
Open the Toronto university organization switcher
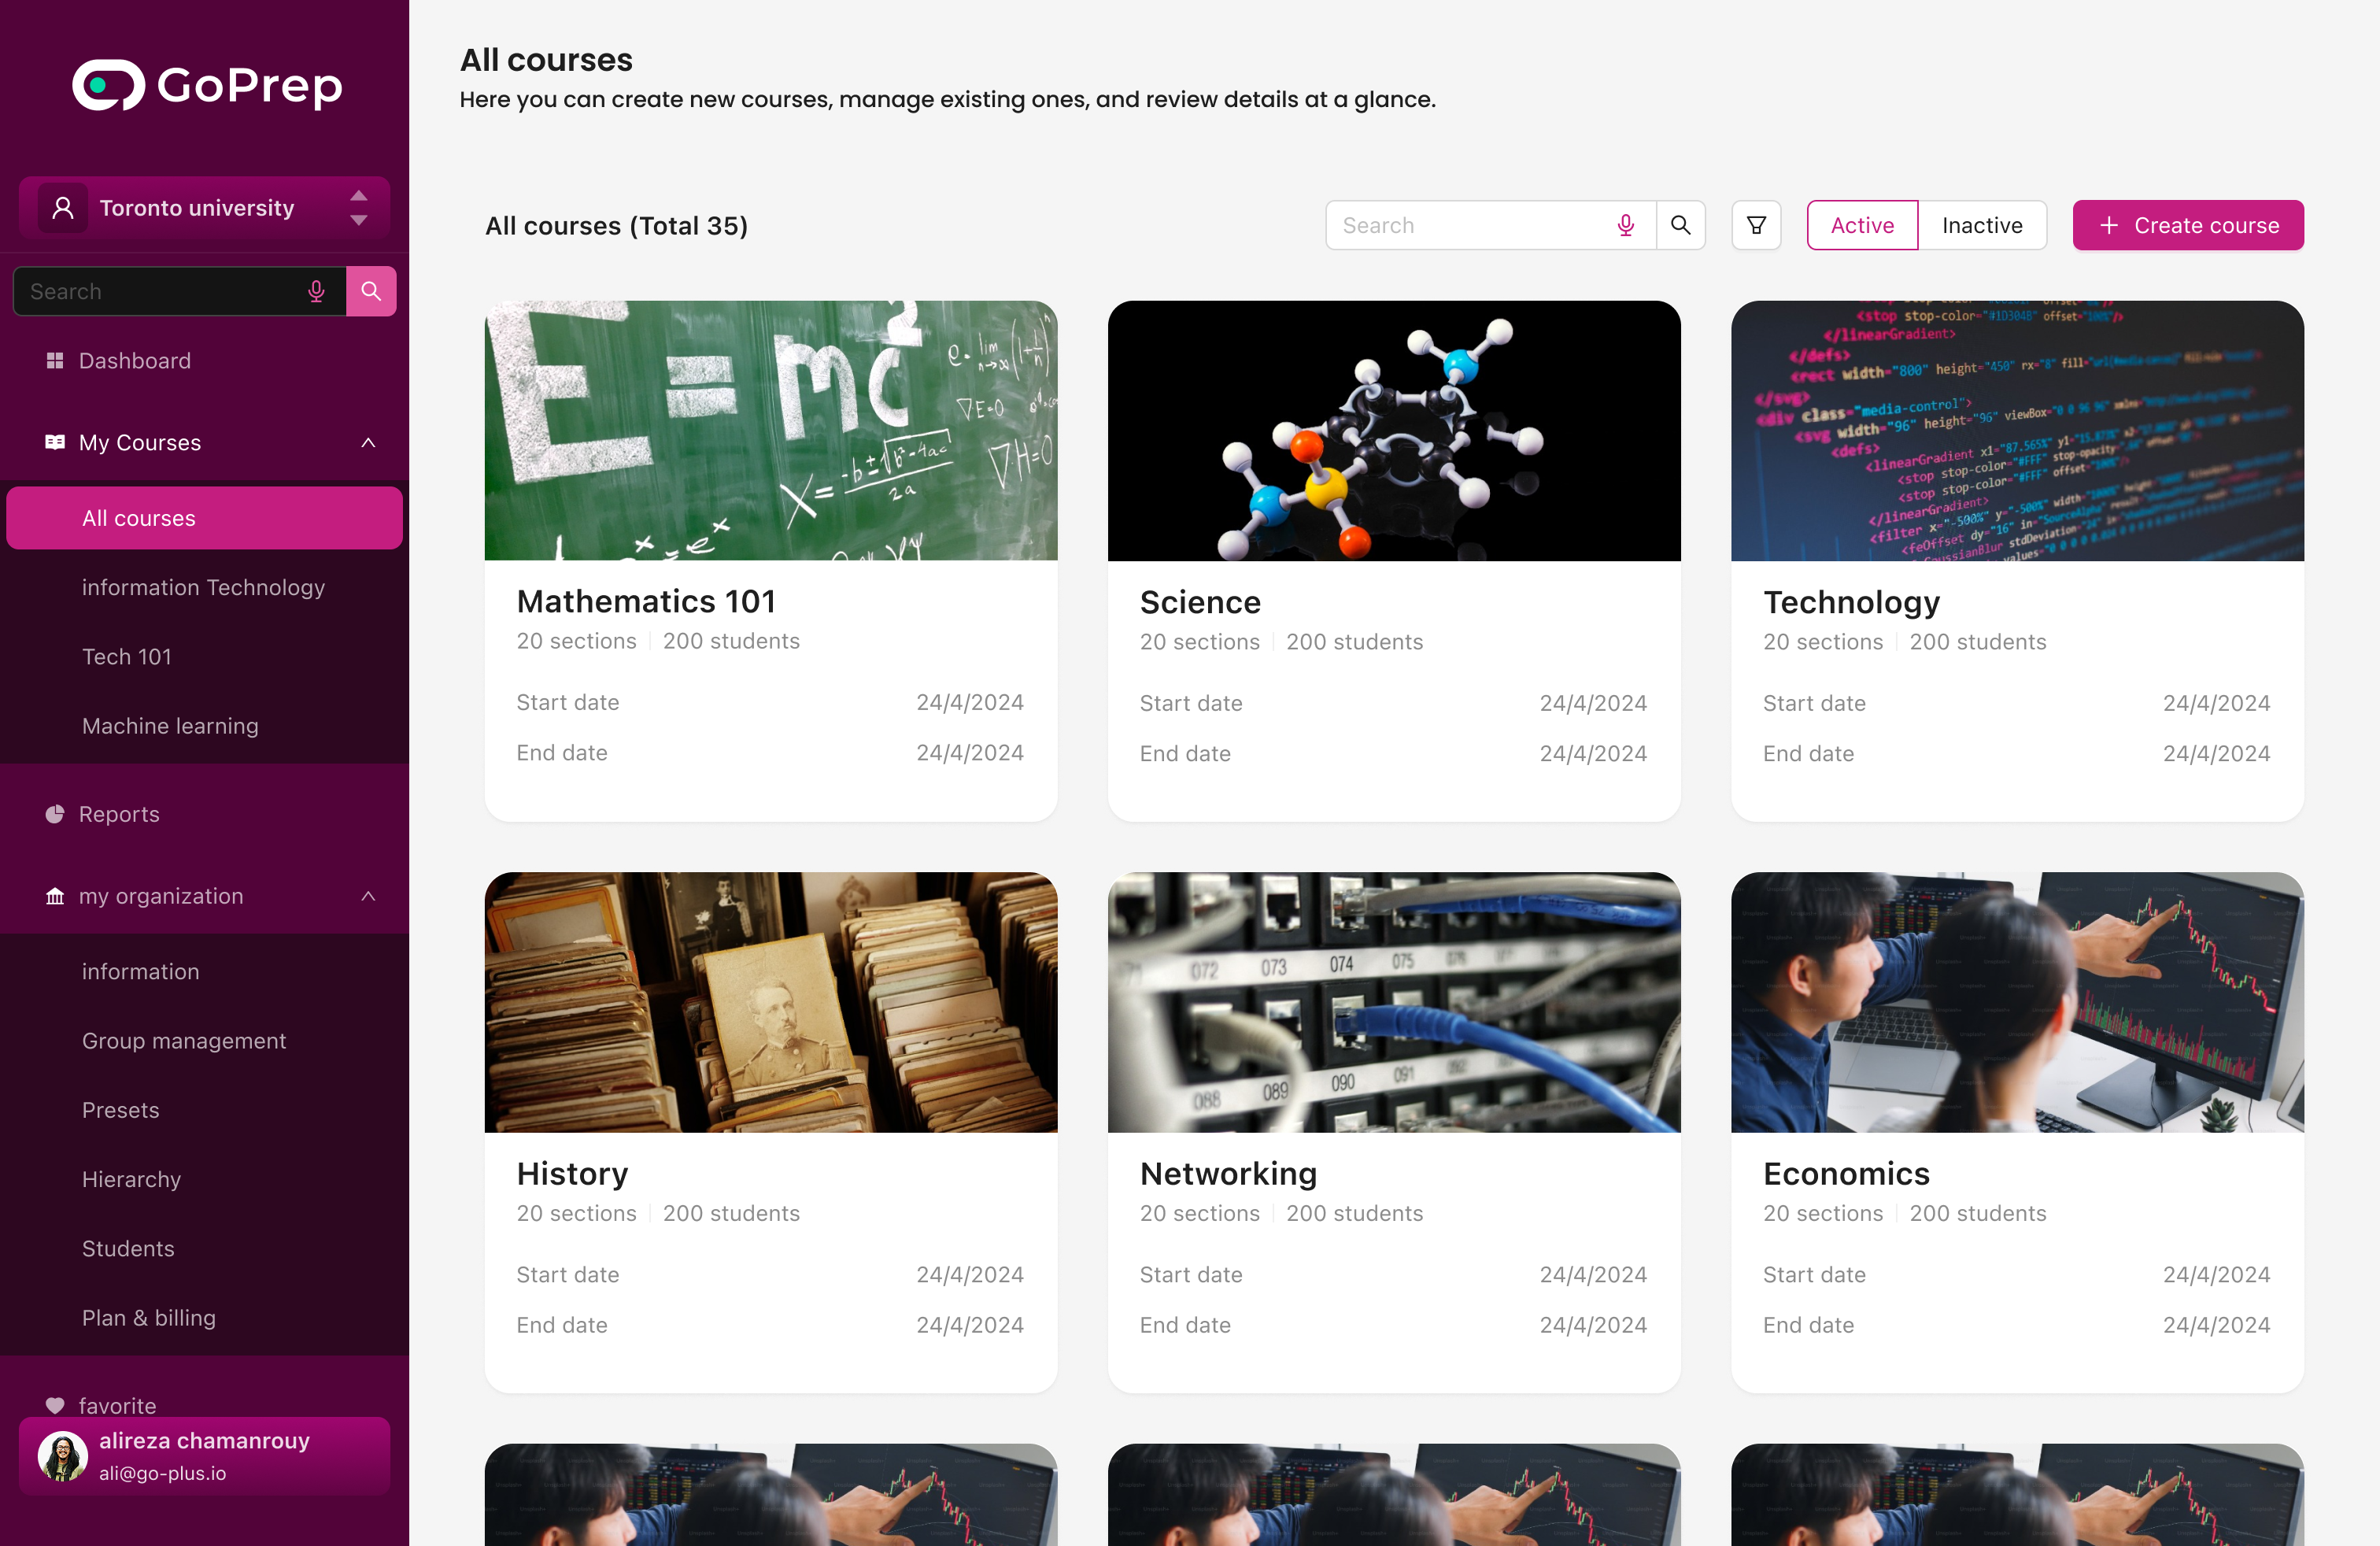coord(204,208)
